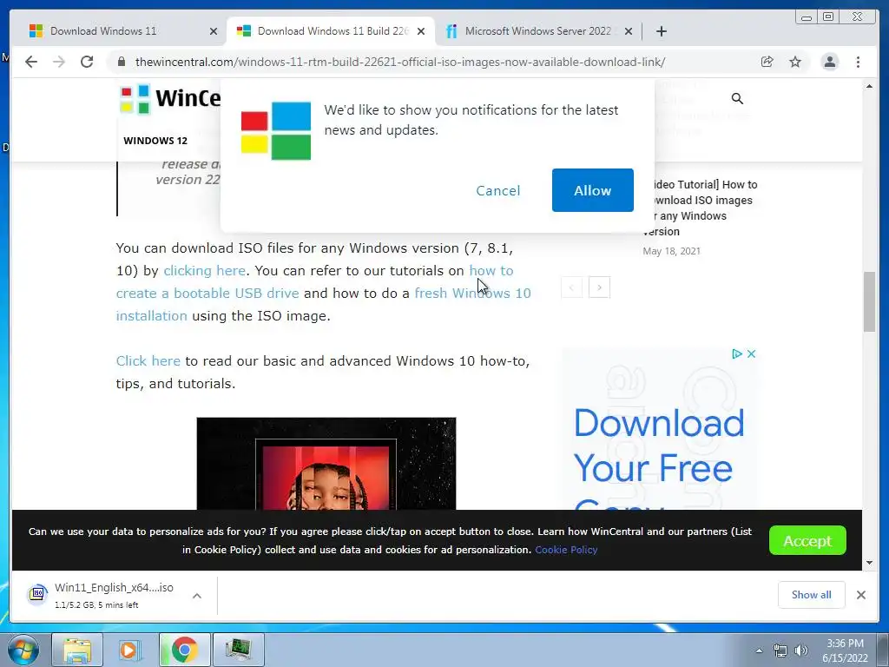Show all downloads
This screenshot has height=667, width=889.
[812, 594]
